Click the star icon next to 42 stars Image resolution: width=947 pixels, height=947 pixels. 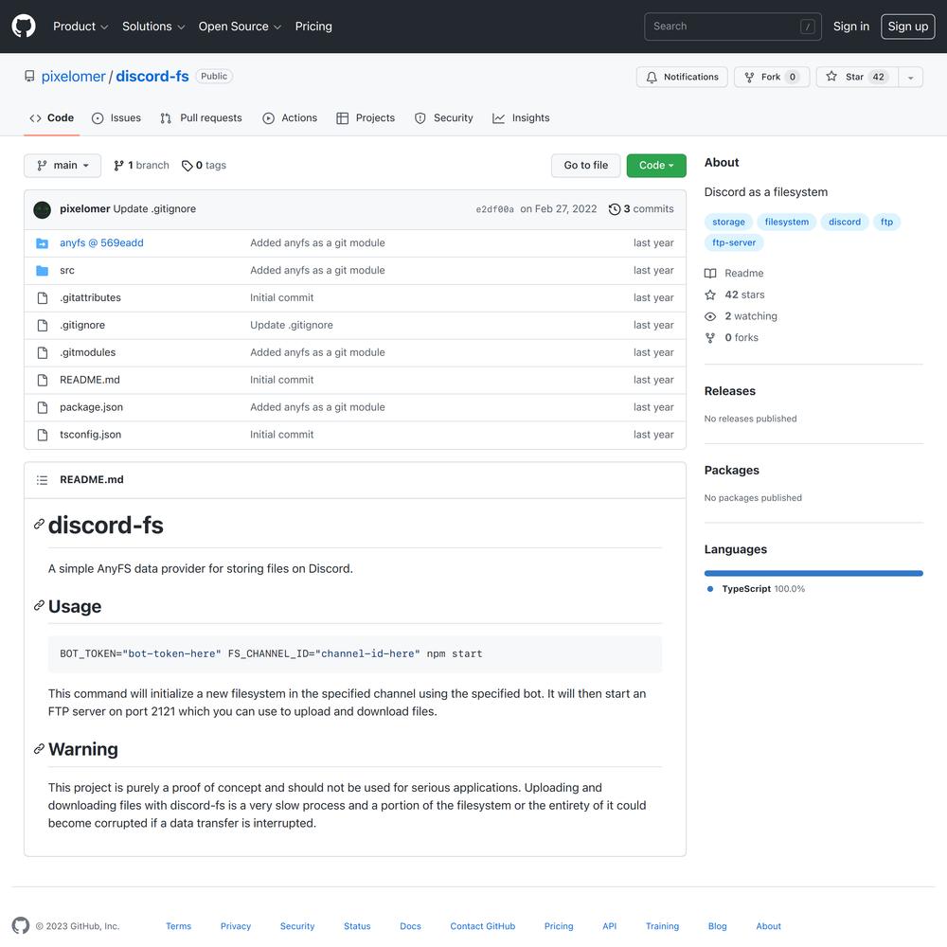click(x=710, y=295)
